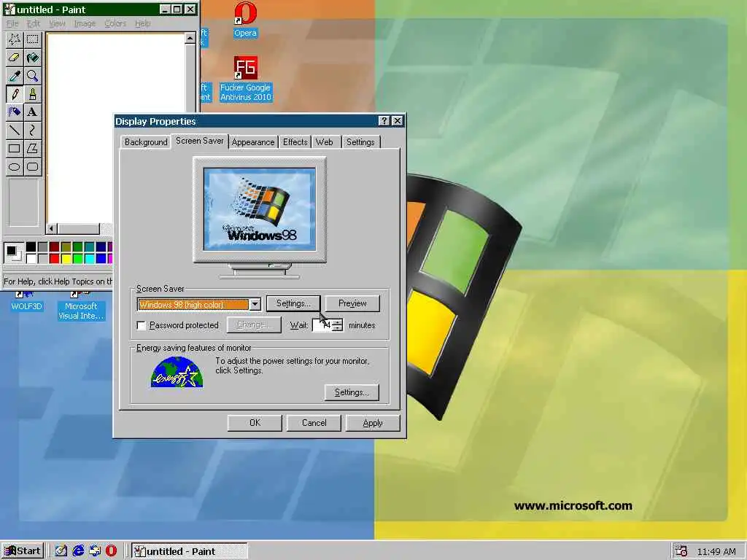Pick the yellow palette color in Paint
The height and width of the screenshot is (560, 747).
66,259
